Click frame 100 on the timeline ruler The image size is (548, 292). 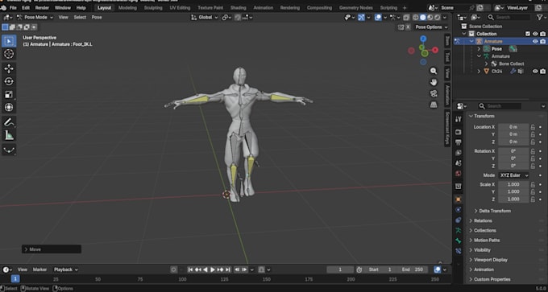pos(182,279)
